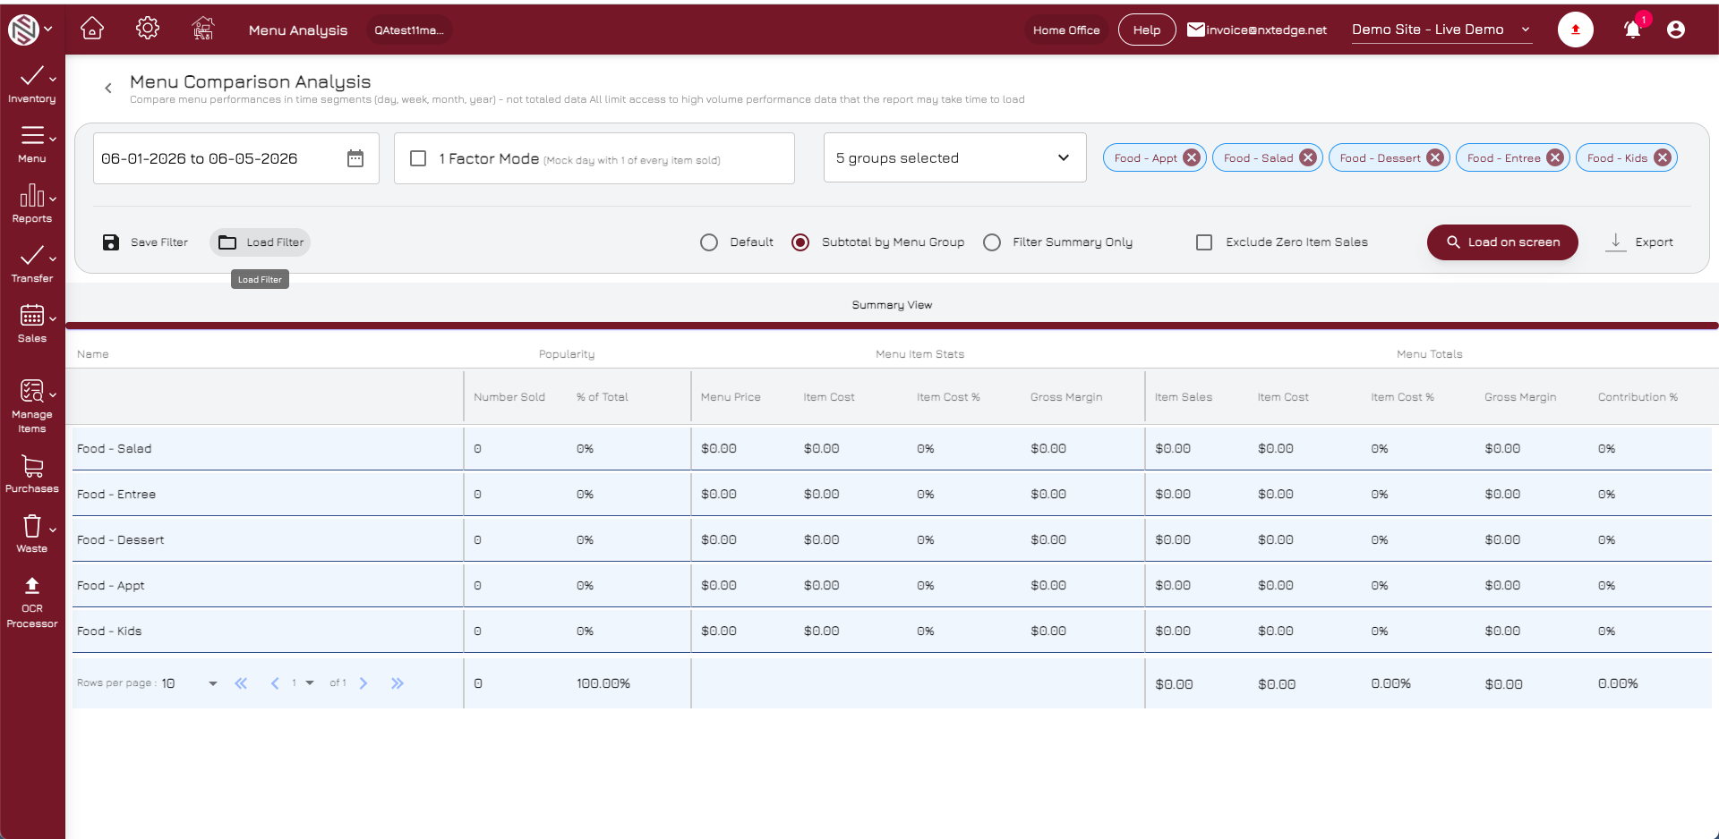The height and width of the screenshot is (839, 1719).
Task: Click the Food - Dessert row name
Action: (x=121, y=539)
